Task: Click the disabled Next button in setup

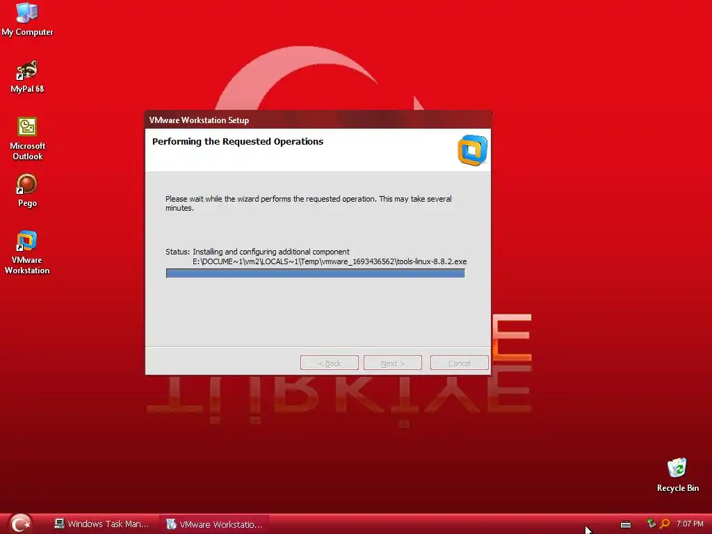Action: (x=392, y=363)
